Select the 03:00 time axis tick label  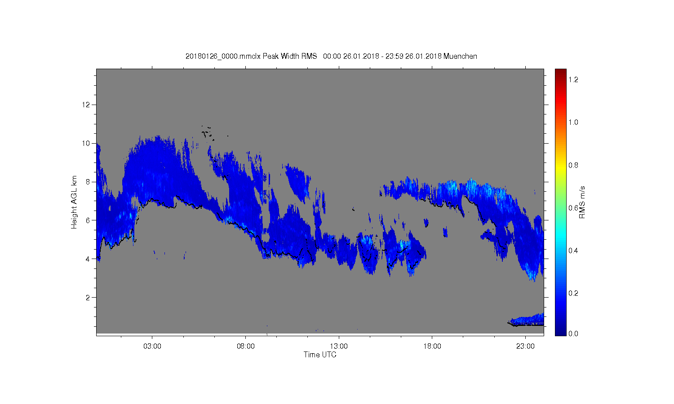tap(152, 347)
